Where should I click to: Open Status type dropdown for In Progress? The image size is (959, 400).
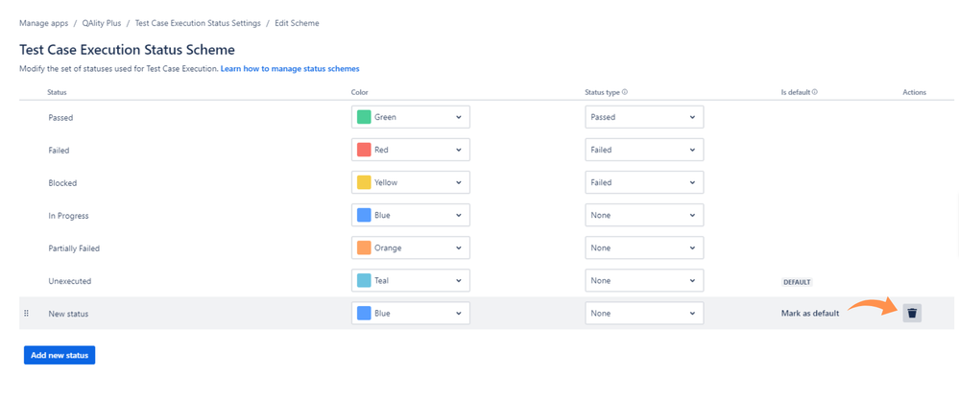[x=644, y=215]
